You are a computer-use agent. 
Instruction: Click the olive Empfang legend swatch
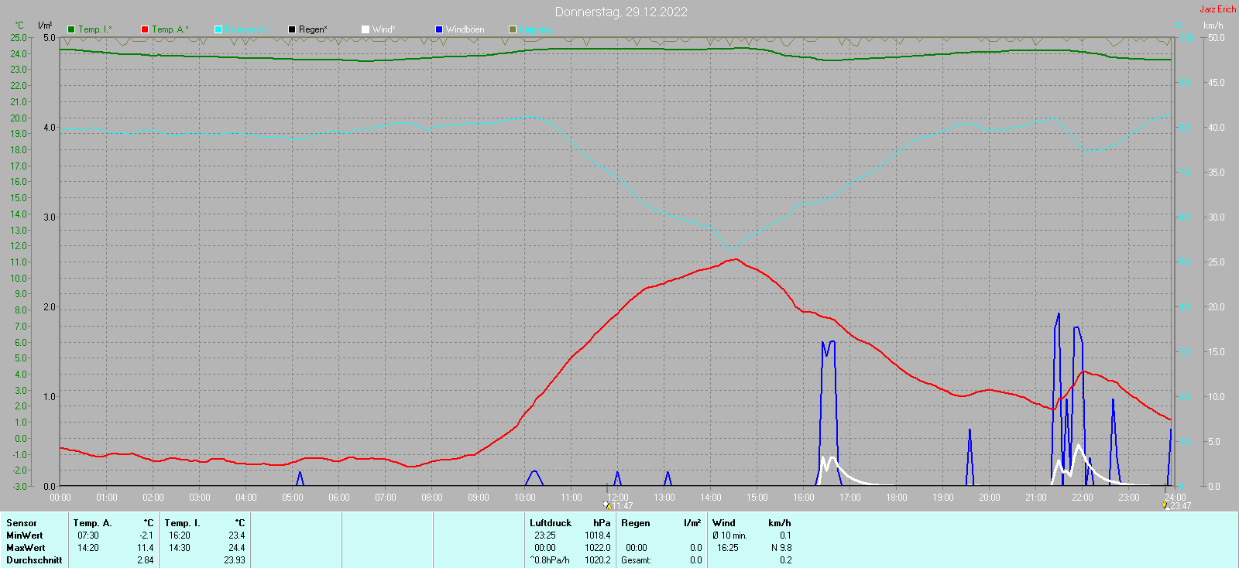pyautogui.click(x=513, y=29)
